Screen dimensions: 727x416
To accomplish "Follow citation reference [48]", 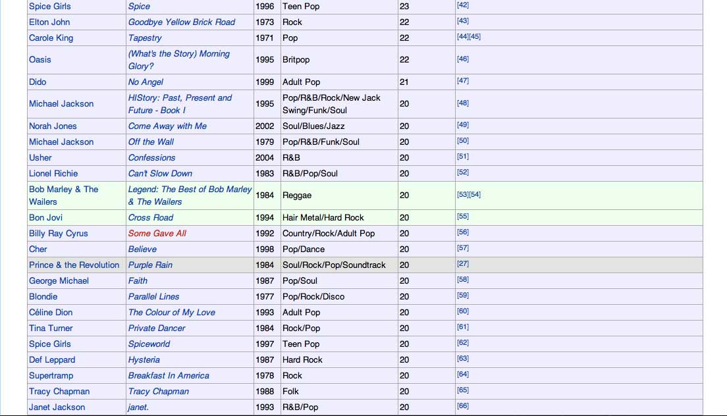I will pyautogui.click(x=463, y=103).
